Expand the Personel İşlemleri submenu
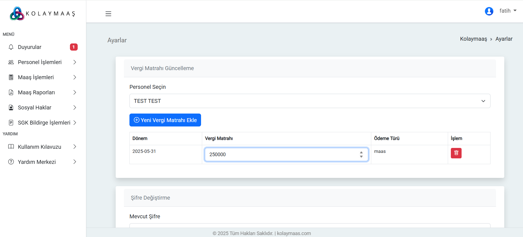The image size is (523, 237). (43, 62)
